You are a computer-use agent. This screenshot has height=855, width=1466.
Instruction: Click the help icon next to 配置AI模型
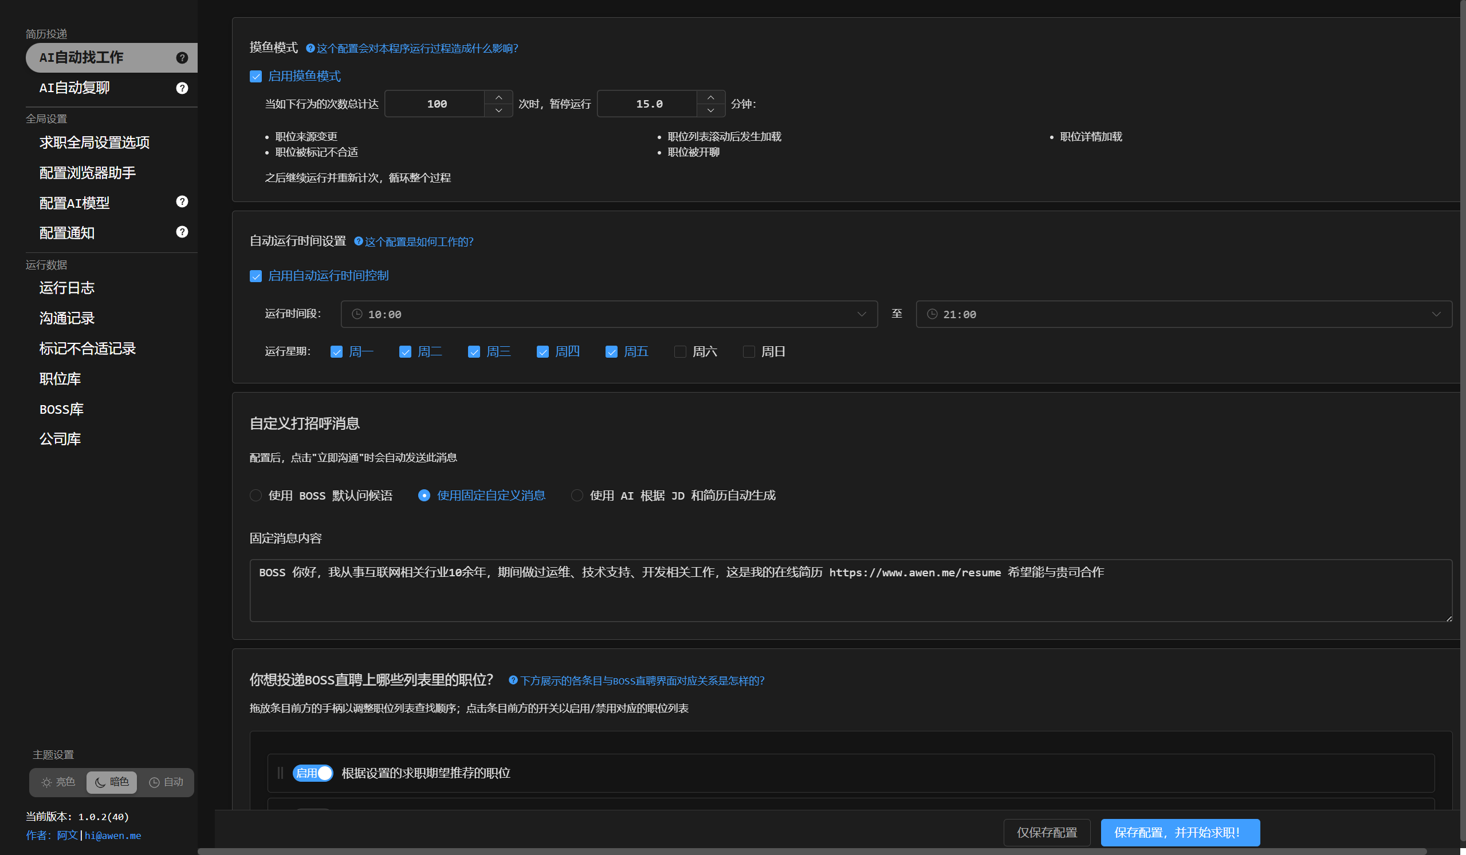point(182,201)
